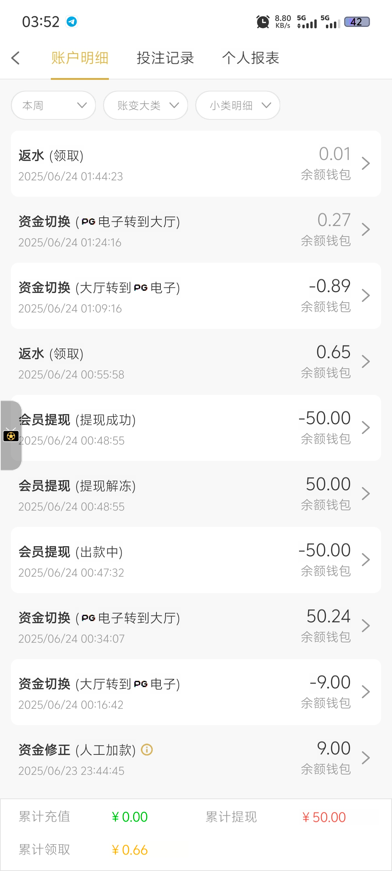Tap the info icon beside 人工加款
The height and width of the screenshot is (871, 392).
coord(147,749)
